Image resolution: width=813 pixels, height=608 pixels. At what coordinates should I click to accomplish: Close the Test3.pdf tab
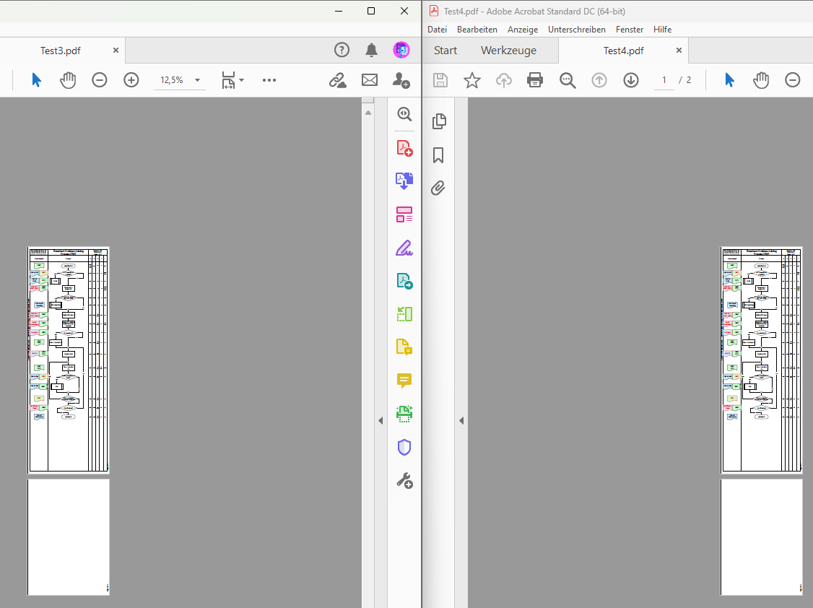pos(116,51)
